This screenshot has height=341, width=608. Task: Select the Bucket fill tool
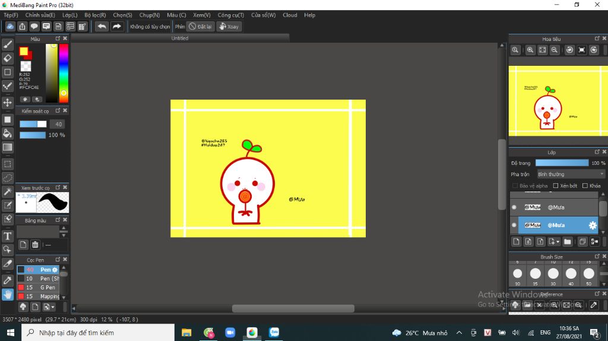(x=7, y=133)
